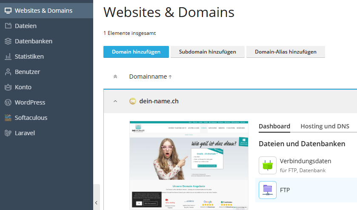Click the Laravel logo icon
The height and width of the screenshot is (210, 357).
coord(8,133)
